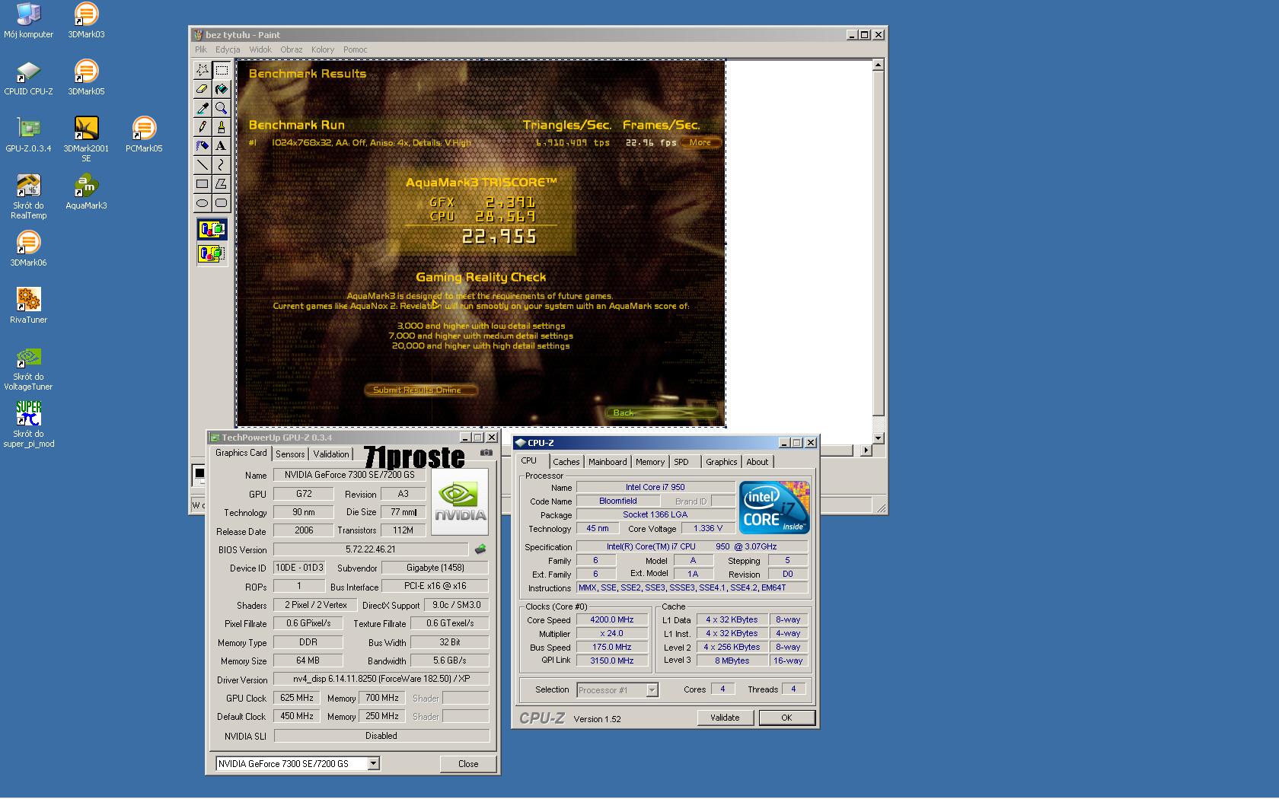Image resolution: width=1279 pixels, height=799 pixels.
Task: Click the Paint vertical scrollbar down arrow
Action: [x=878, y=438]
